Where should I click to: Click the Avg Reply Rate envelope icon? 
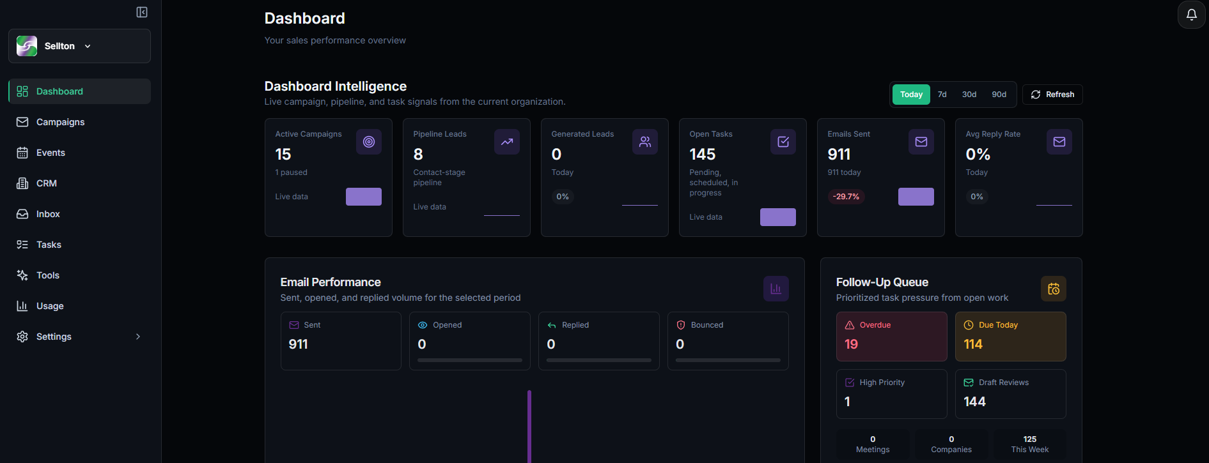1059,142
